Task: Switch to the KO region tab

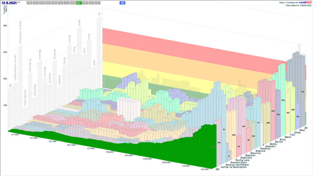Action: pos(42,3)
